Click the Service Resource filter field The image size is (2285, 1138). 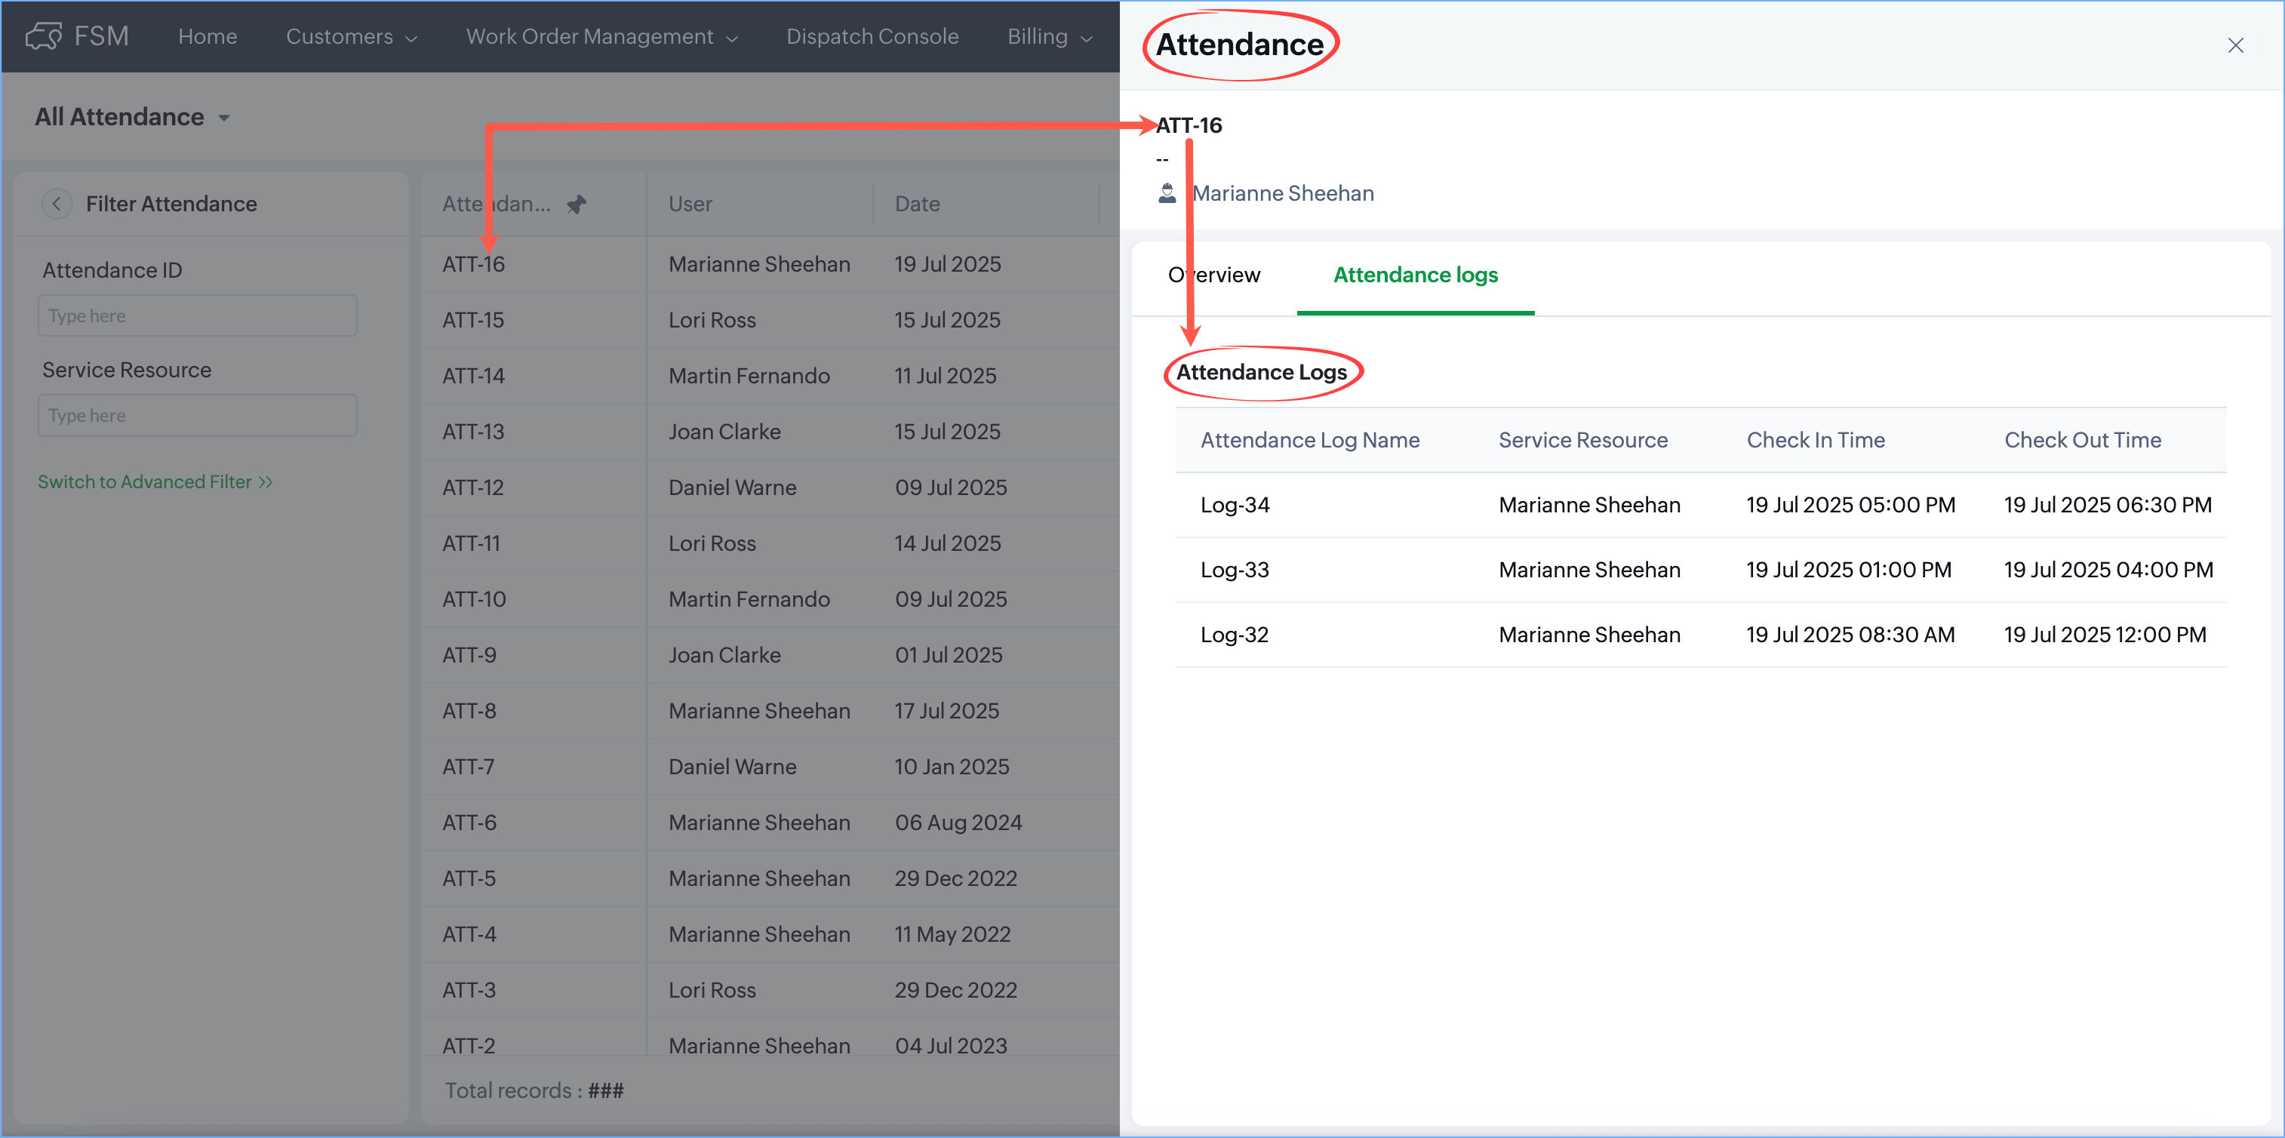197,415
